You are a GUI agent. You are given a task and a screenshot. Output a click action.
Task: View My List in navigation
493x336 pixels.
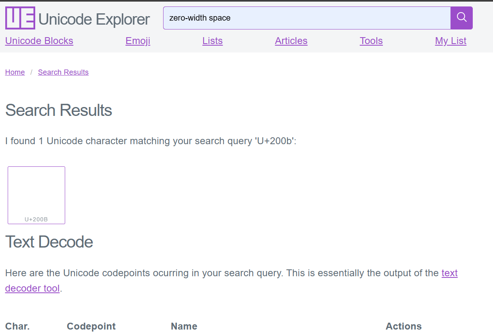coord(450,41)
